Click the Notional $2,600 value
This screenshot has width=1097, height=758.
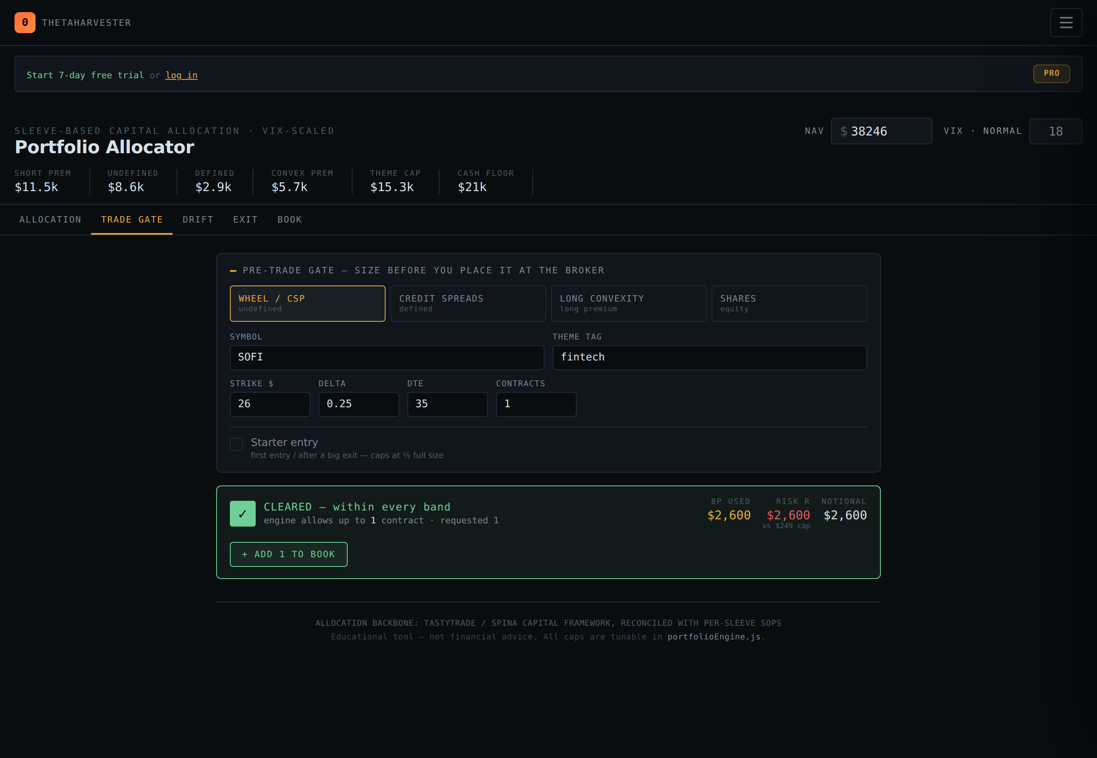(845, 515)
